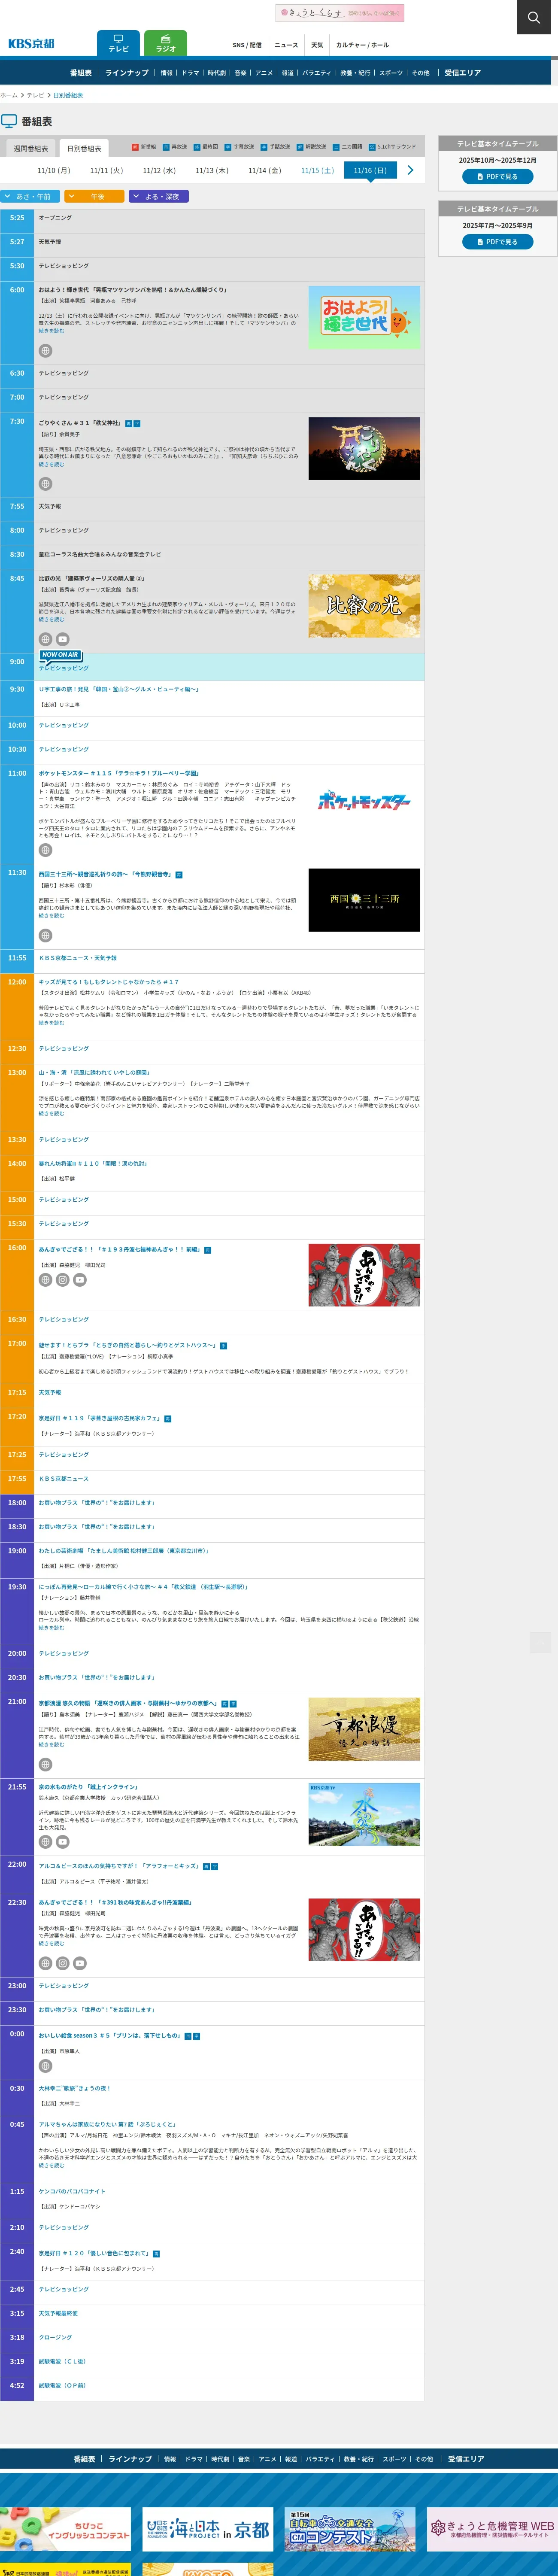Image resolution: width=558 pixels, height=2576 pixels.
Task: Open program ポケットモンスター #115 title
Action: pyautogui.click(x=119, y=773)
